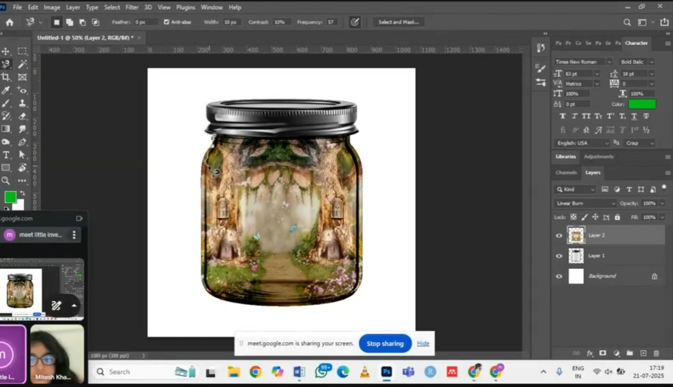This screenshot has width=673, height=387.
Task: Open the Linear Burn blend mode dropdown
Action: coord(585,203)
